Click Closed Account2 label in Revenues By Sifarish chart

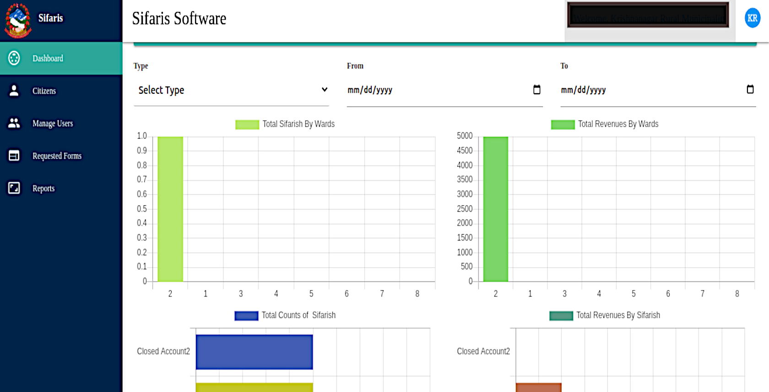(x=483, y=351)
